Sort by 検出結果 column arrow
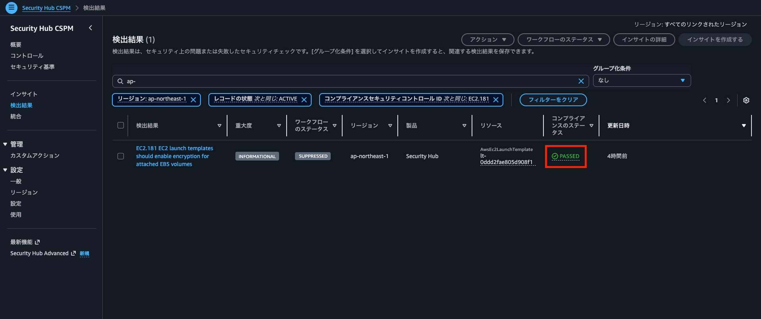Screen dimensions: 761x319 [x=220, y=126]
